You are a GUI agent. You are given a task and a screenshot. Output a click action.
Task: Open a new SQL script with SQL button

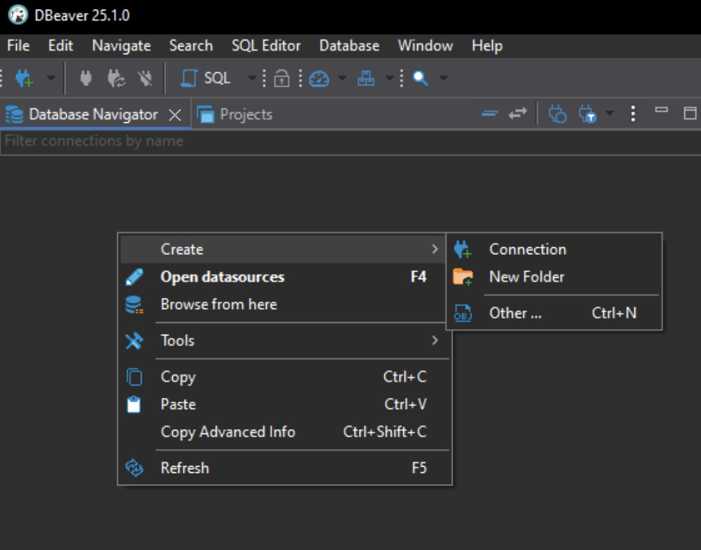pos(206,78)
